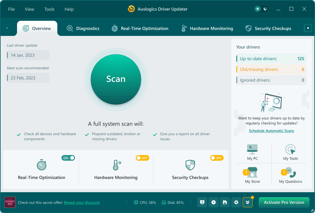The width and height of the screenshot is (315, 213).
Task: Enable the Hardware Monitoring toggle
Action: click(142, 158)
